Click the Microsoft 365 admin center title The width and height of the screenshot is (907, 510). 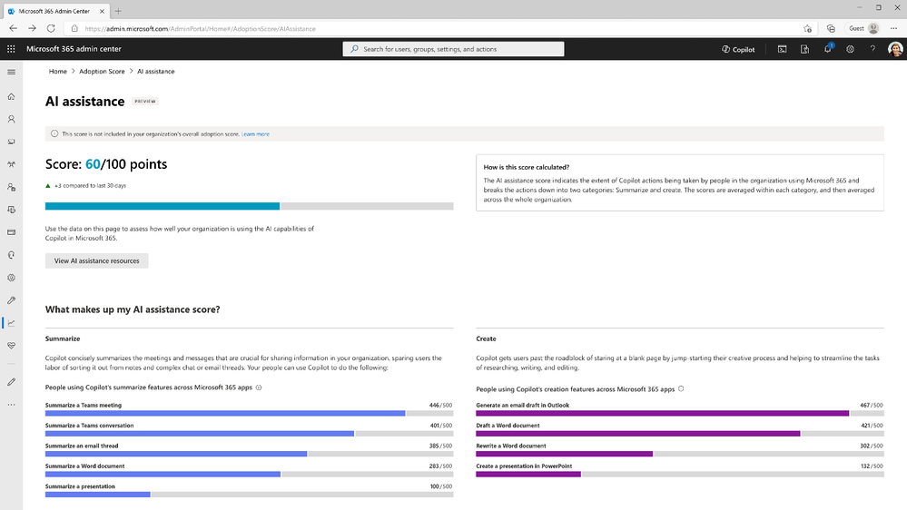[74, 49]
